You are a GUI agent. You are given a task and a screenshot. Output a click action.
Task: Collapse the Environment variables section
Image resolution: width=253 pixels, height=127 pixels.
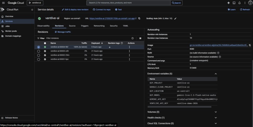point(216,74)
